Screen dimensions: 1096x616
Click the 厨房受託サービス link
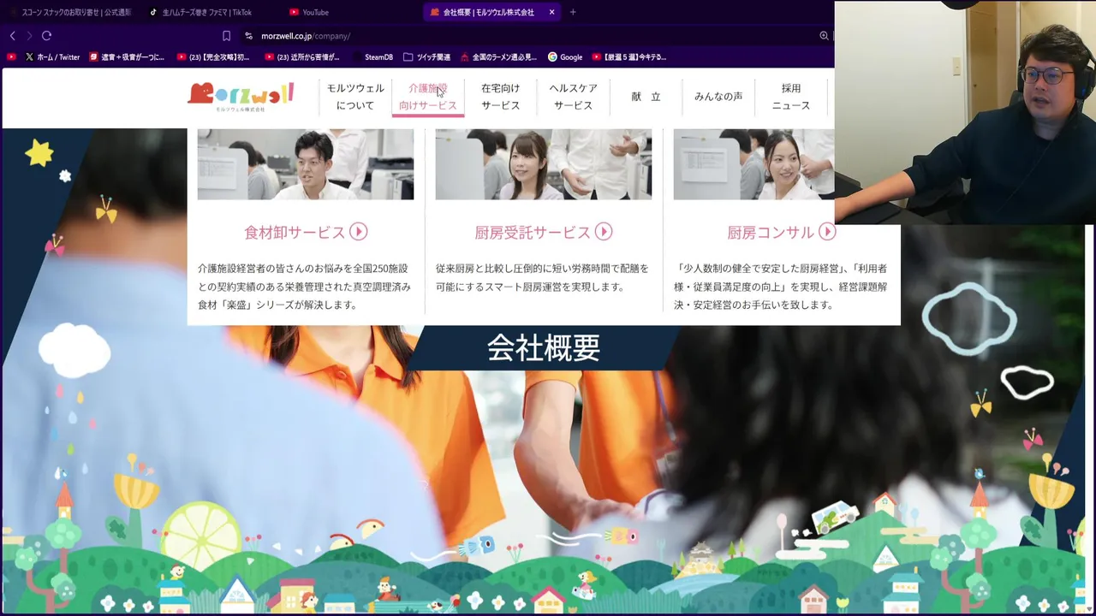point(533,232)
